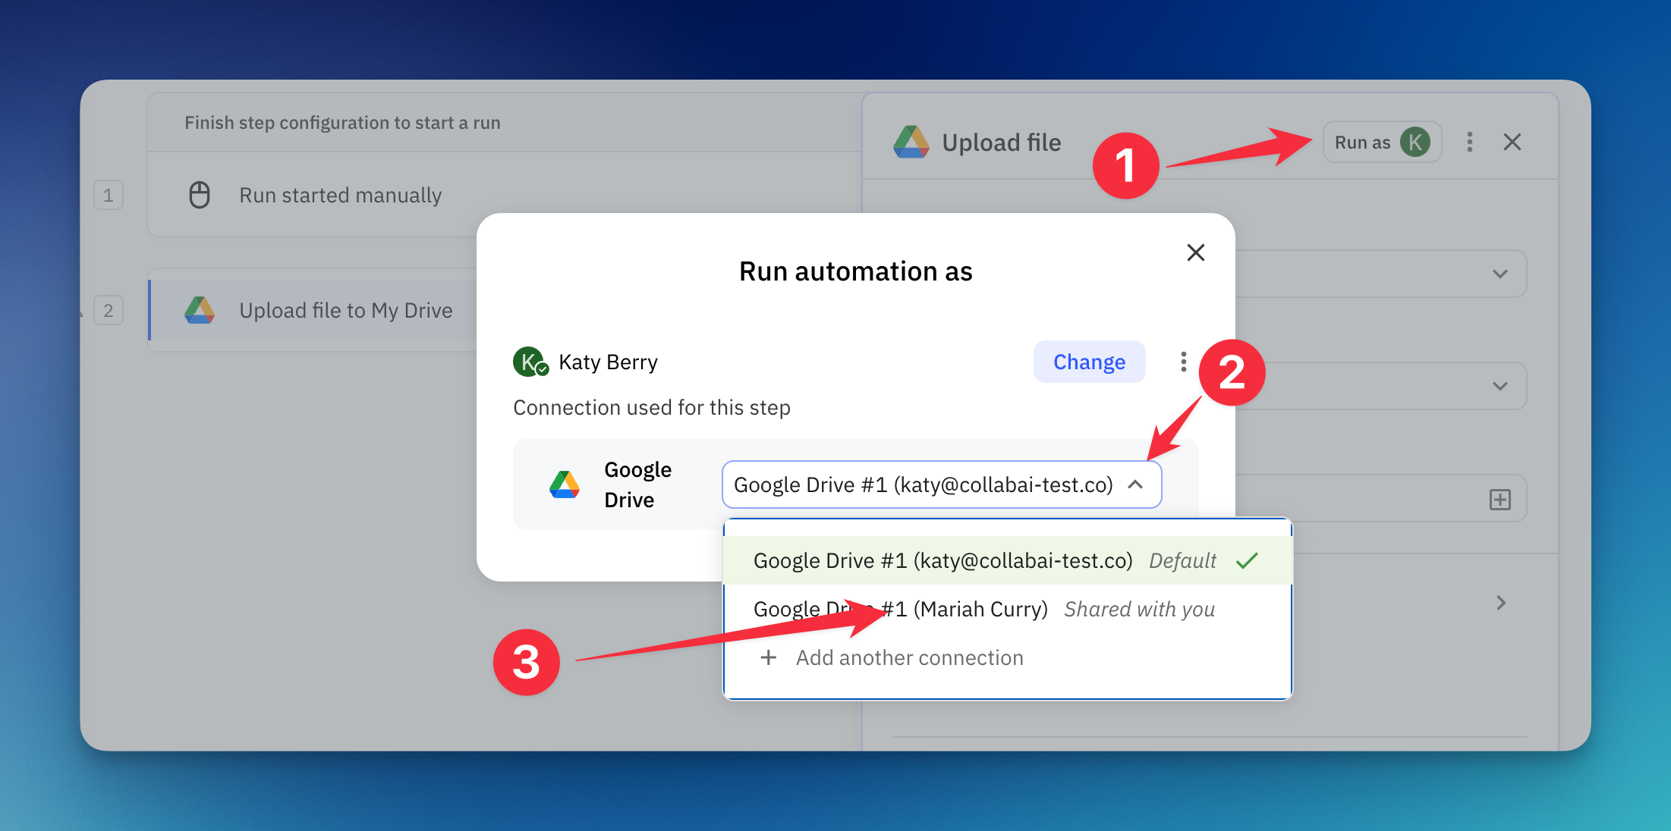
Task: Collapse the Google Drive connection dropdown
Action: tap(1135, 484)
